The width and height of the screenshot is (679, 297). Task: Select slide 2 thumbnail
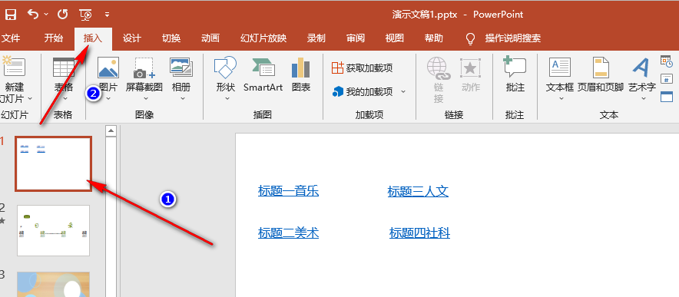53,230
